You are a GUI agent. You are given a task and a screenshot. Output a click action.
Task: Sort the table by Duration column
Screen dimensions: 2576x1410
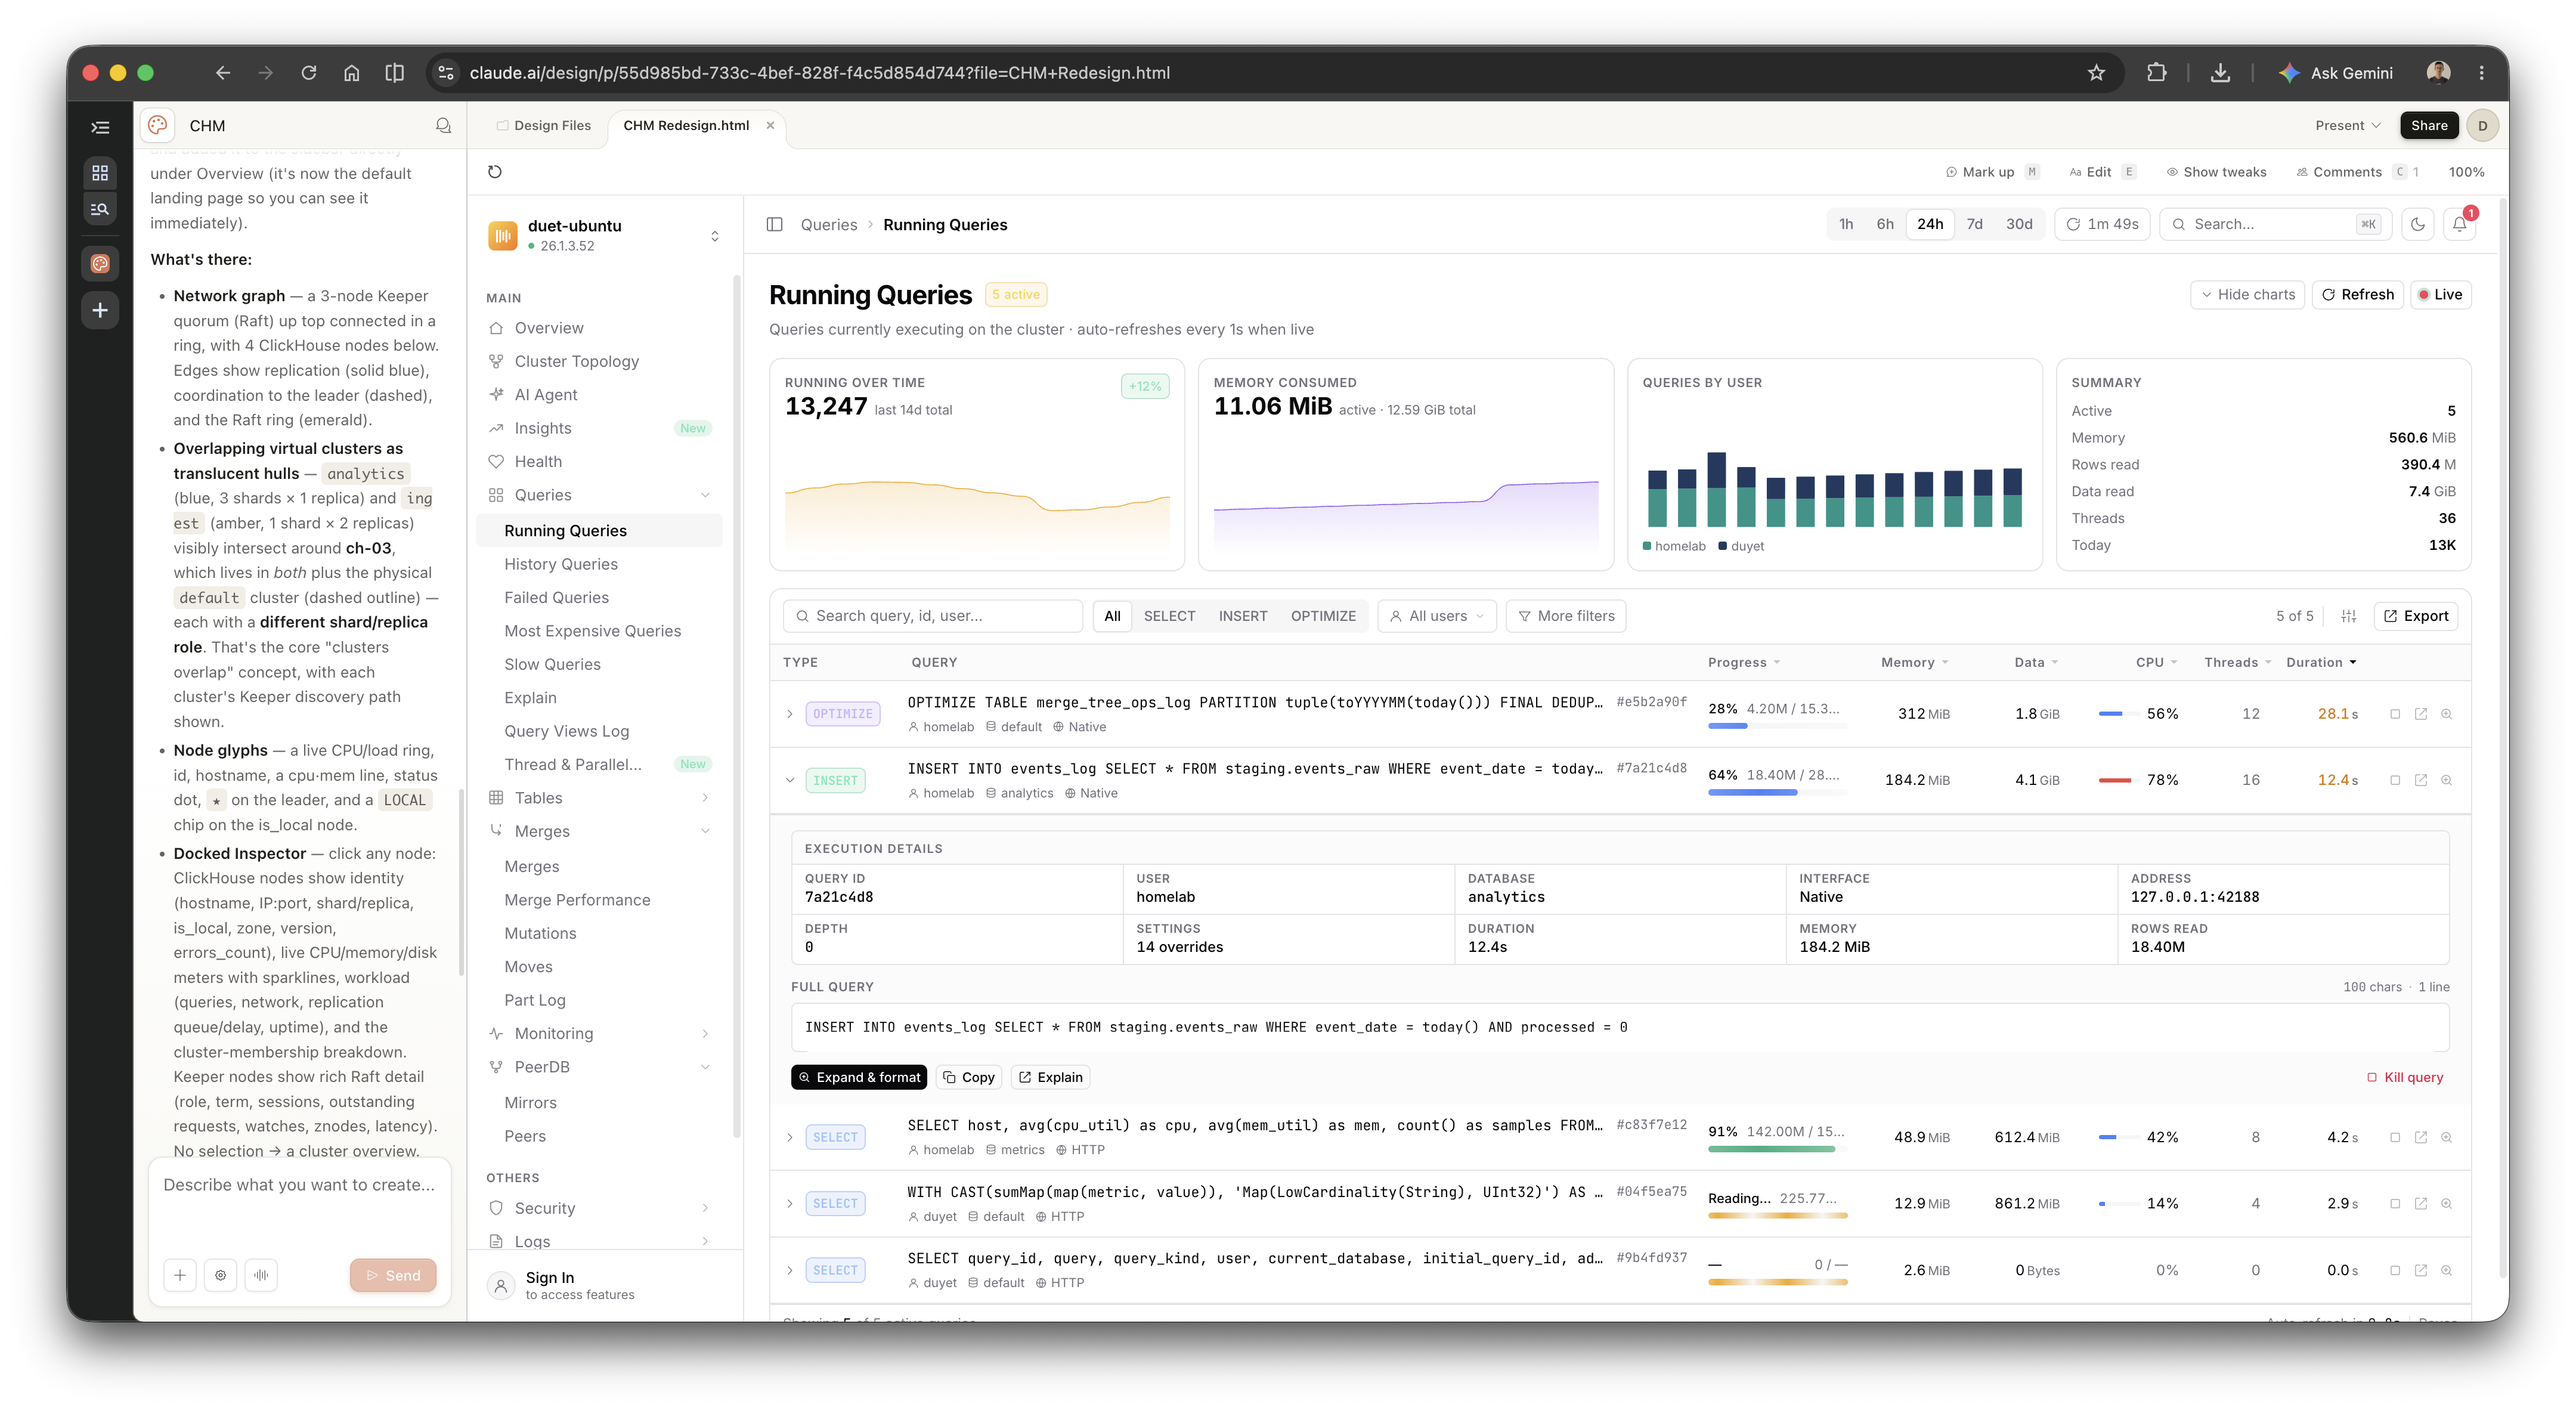click(2321, 662)
